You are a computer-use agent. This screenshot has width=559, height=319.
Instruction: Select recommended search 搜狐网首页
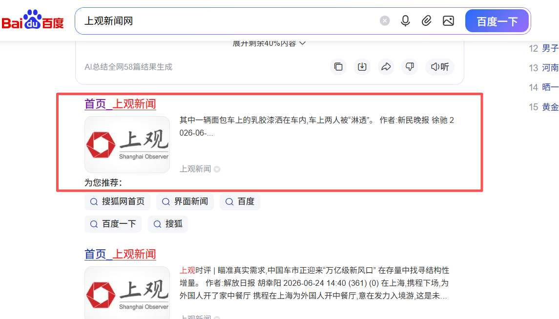click(x=117, y=201)
